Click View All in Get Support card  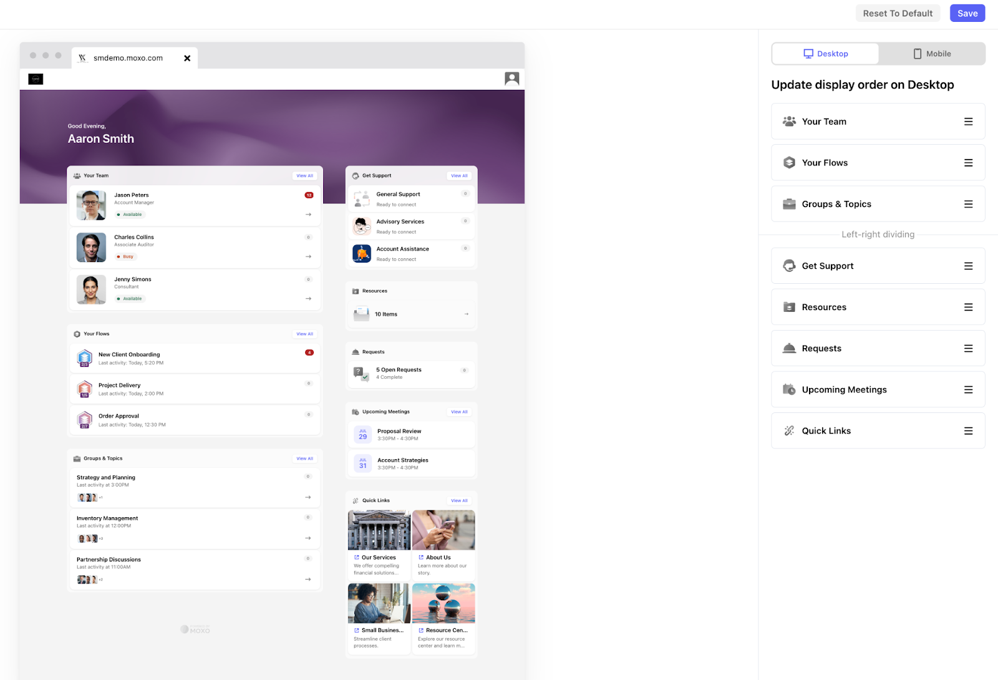click(460, 176)
